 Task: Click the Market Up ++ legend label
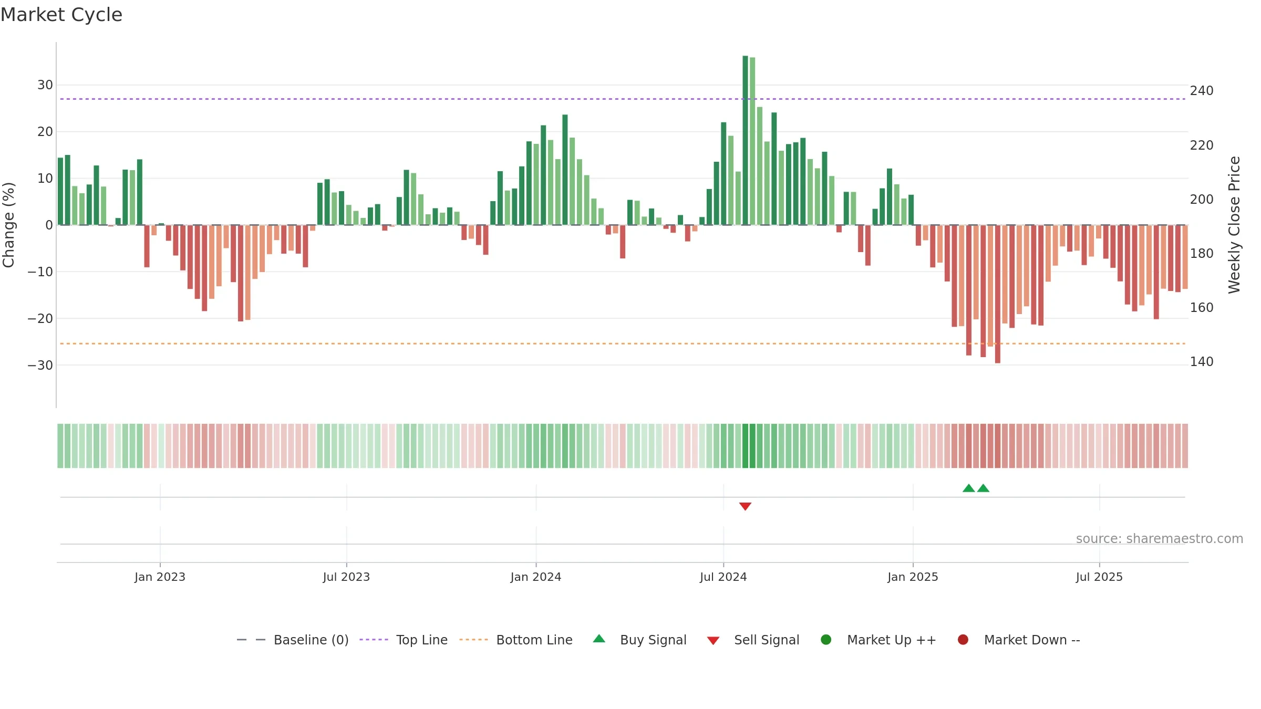pos(892,640)
